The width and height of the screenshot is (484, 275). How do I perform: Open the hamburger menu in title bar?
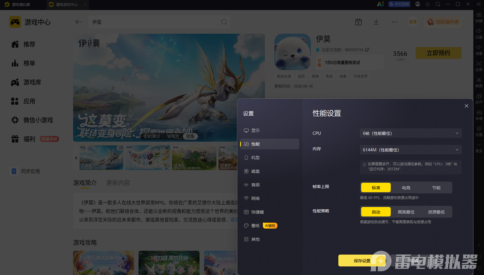[x=428, y=4]
